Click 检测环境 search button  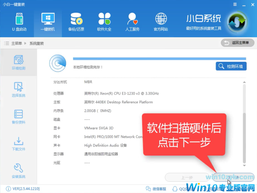[231, 66]
